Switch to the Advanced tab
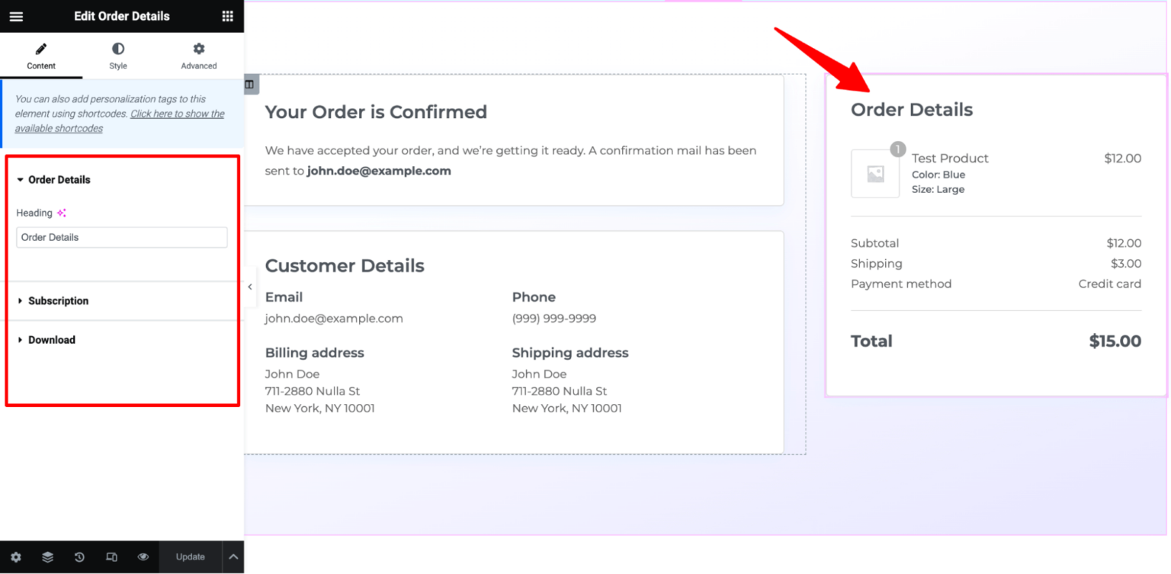The height and width of the screenshot is (574, 1171). (x=199, y=56)
